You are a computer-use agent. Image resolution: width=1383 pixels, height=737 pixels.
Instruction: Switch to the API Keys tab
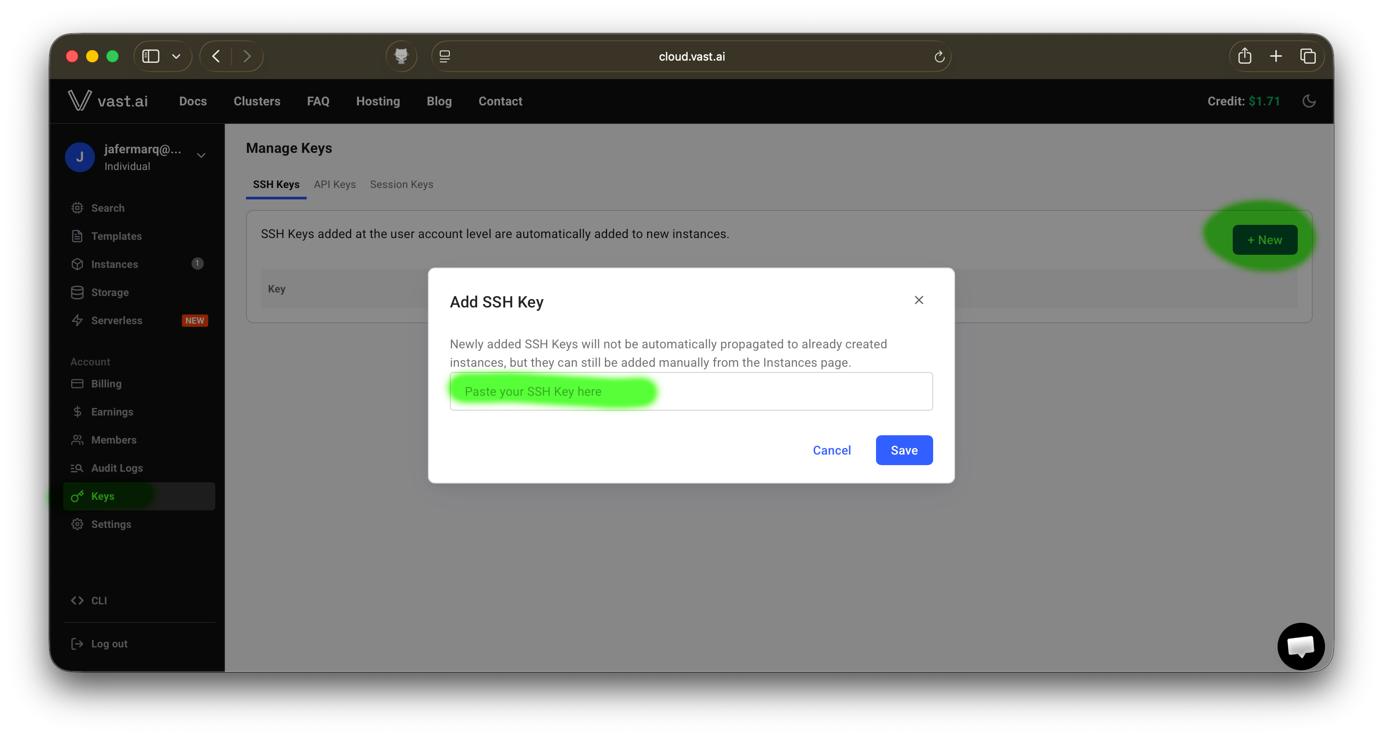click(334, 184)
